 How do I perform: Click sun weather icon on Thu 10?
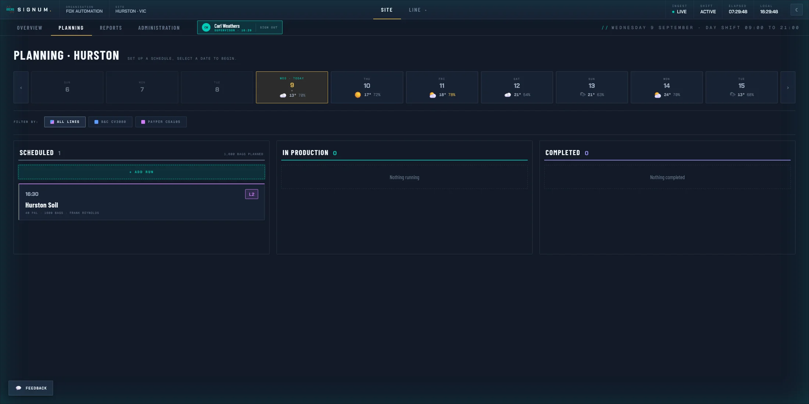(x=357, y=95)
